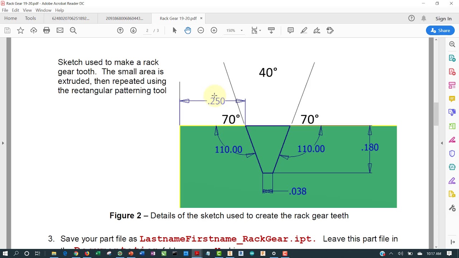The image size is (459, 258).
Task: Bookmark the file with the star icon
Action: tap(20, 30)
